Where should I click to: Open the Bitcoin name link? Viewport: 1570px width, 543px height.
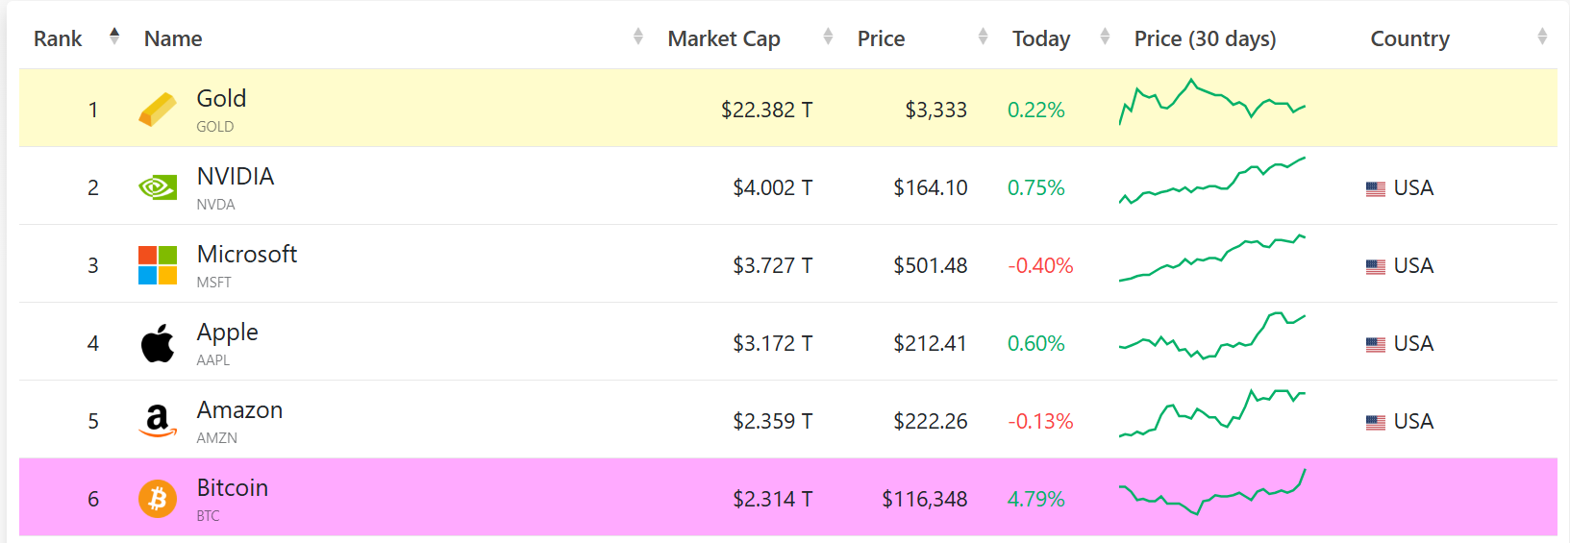pyautogui.click(x=233, y=488)
